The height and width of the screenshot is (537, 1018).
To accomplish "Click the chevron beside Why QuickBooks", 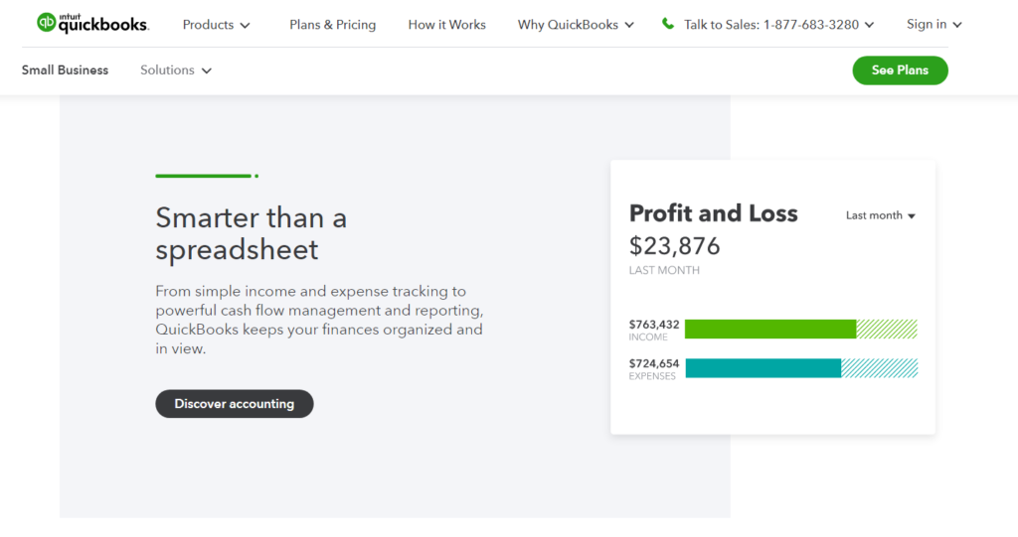I will click(x=629, y=25).
